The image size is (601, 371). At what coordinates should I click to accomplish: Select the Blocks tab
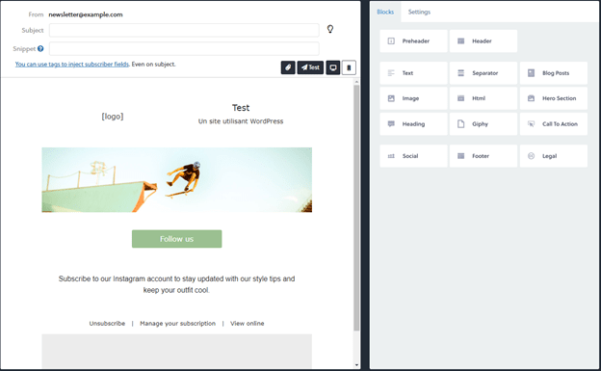point(385,12)
